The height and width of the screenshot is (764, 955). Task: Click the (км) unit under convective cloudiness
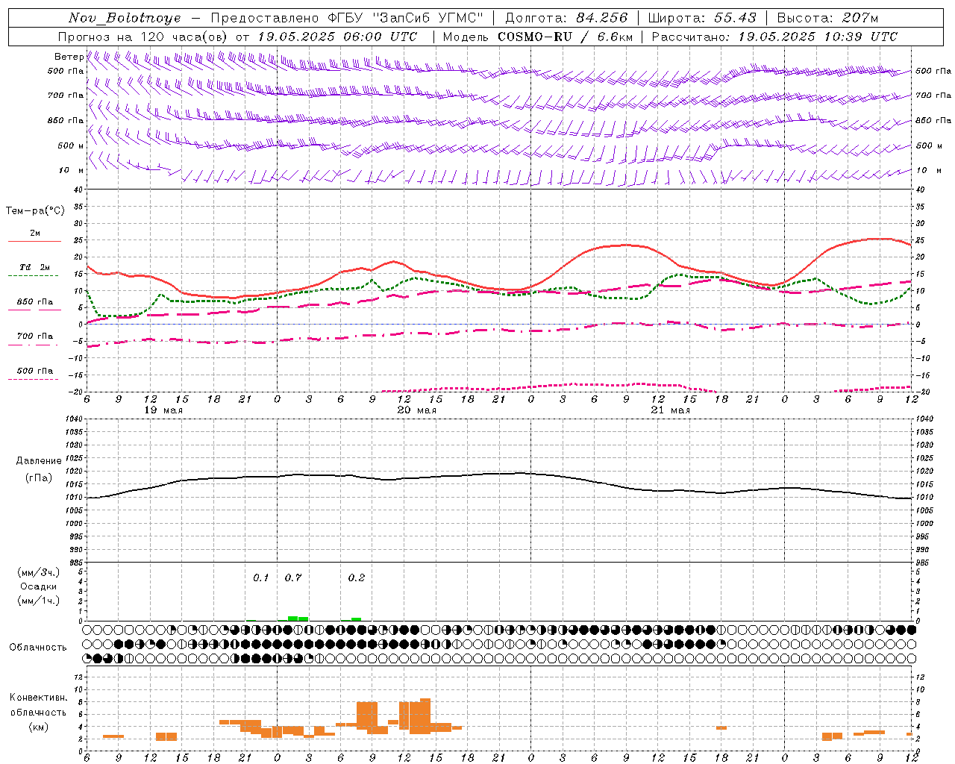coord(39,727)
